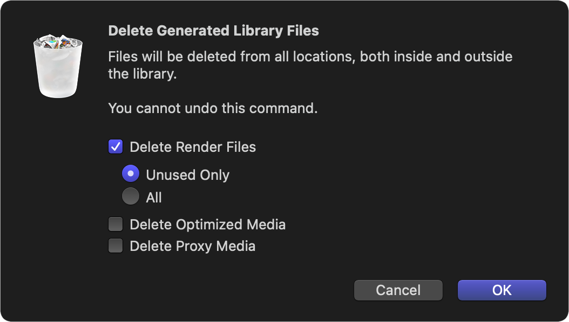Click the Delete Generated Library Files heading

(x=213, y=31)
